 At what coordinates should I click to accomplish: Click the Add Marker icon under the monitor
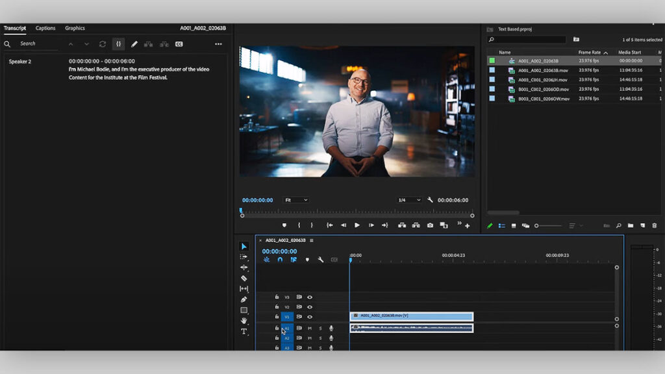coord(284,225)
